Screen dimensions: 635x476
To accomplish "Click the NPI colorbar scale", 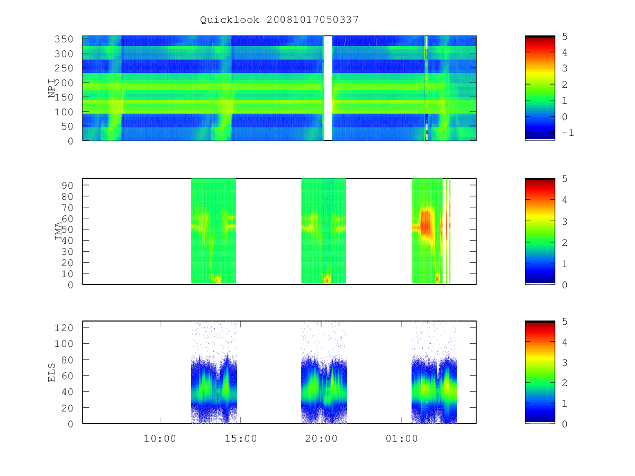I will point(540,88).
